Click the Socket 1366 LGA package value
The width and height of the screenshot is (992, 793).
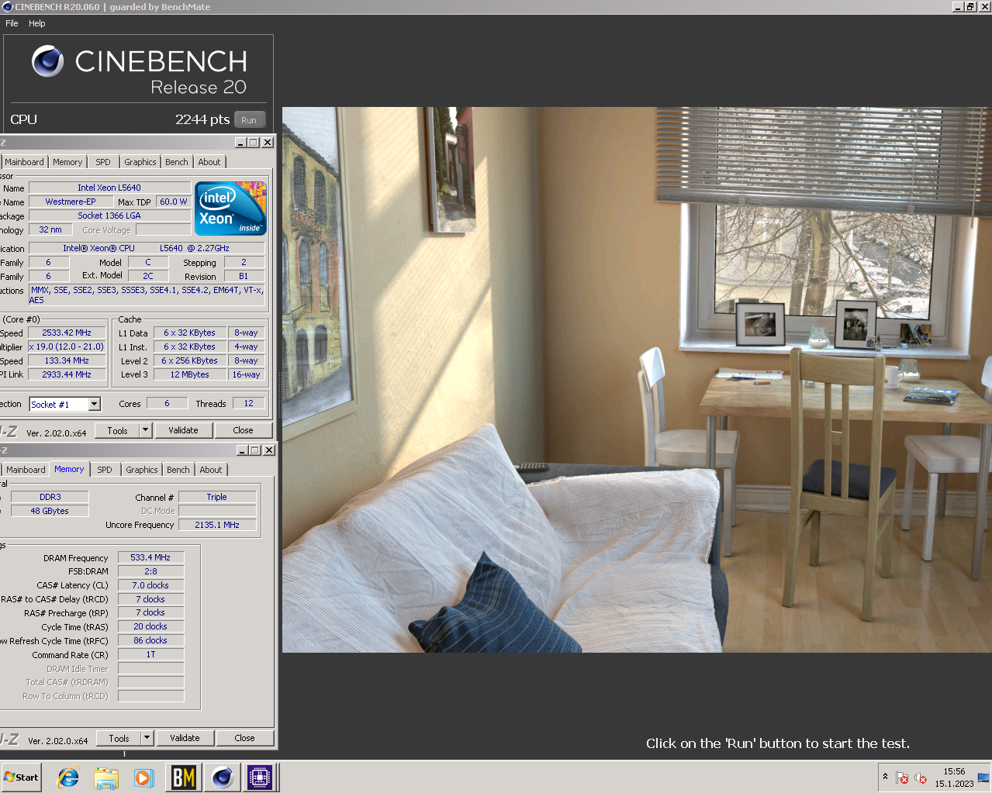coord(109,215)
